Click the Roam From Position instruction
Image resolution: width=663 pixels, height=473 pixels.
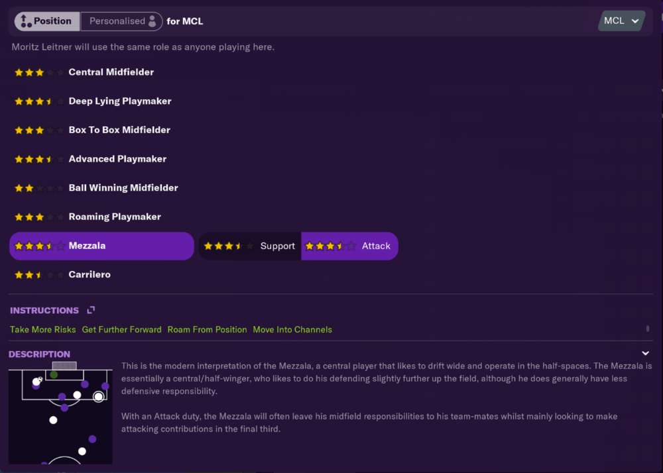[207, 329]
